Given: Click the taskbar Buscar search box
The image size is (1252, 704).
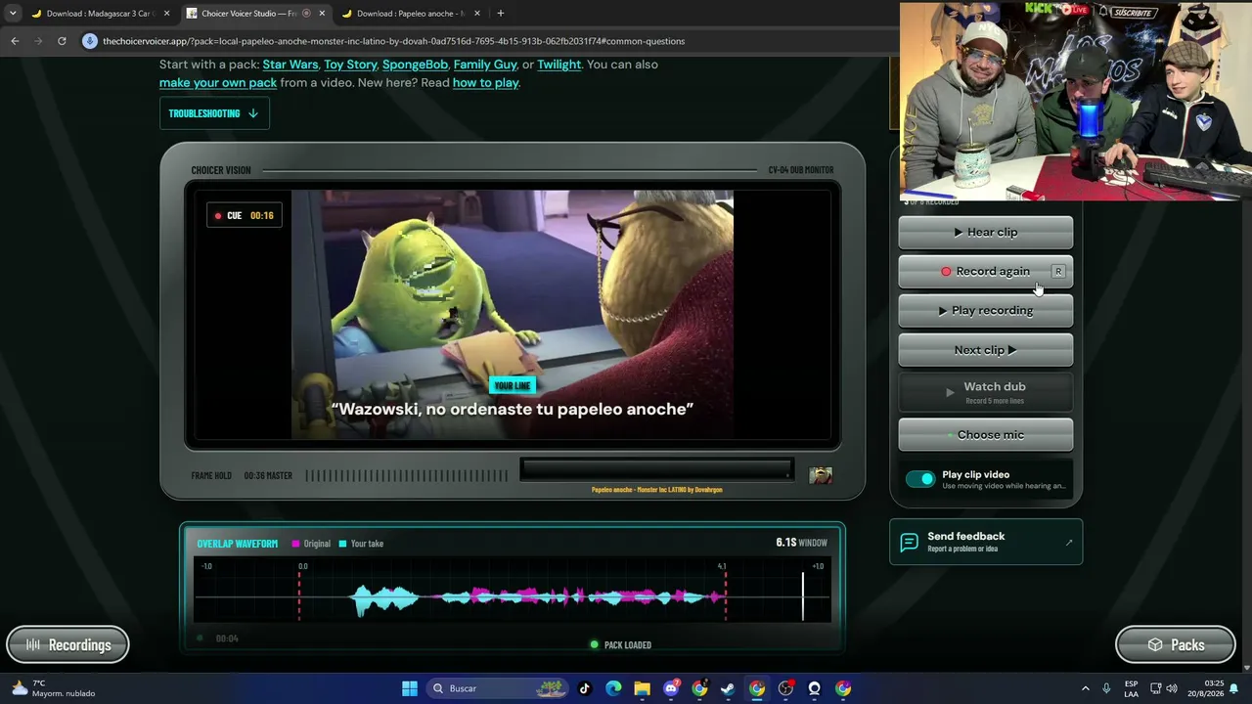Looking at the screenshot, I should (x=498, y=688).
